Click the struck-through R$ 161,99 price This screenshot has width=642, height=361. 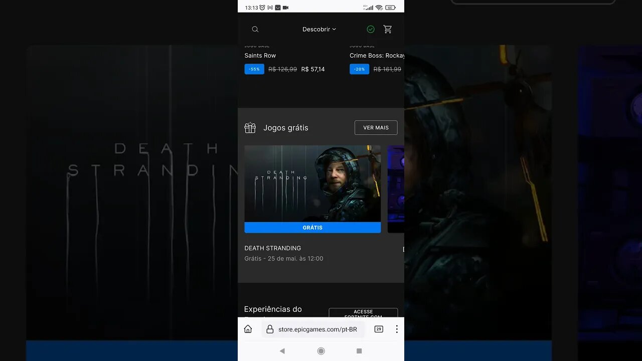[387, 69]
